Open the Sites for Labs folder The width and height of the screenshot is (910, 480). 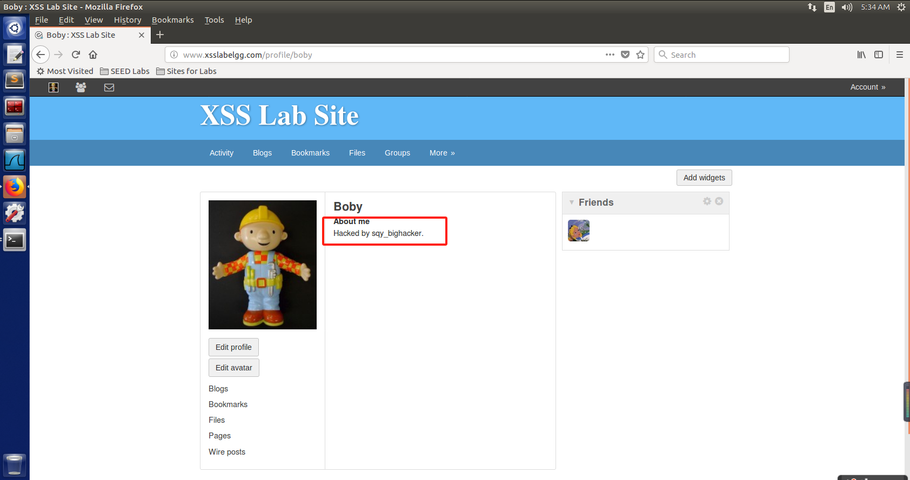[x=186, y=71]
